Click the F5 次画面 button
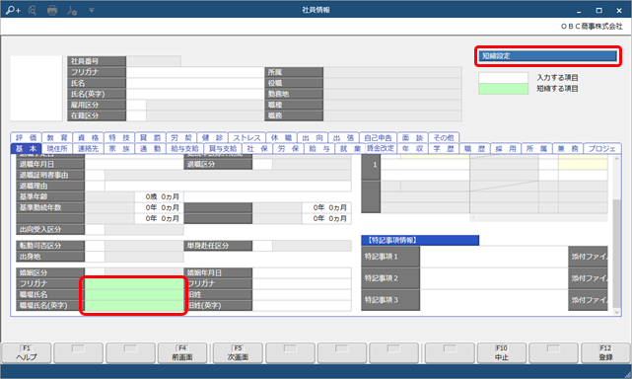This screenshot has height=379, width=632. pos(238,353)
